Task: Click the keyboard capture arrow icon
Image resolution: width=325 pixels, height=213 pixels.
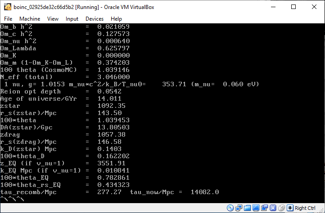Action: tap(290, 208)
